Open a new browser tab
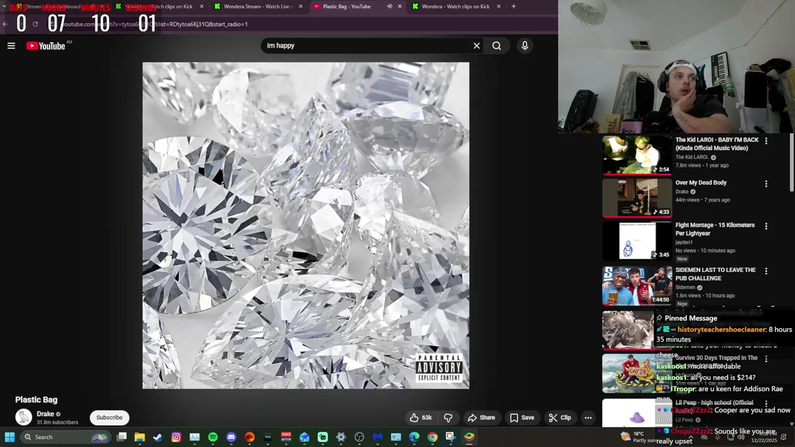The width and height of the screenshot is (795, 447). [x=514, y=6]
